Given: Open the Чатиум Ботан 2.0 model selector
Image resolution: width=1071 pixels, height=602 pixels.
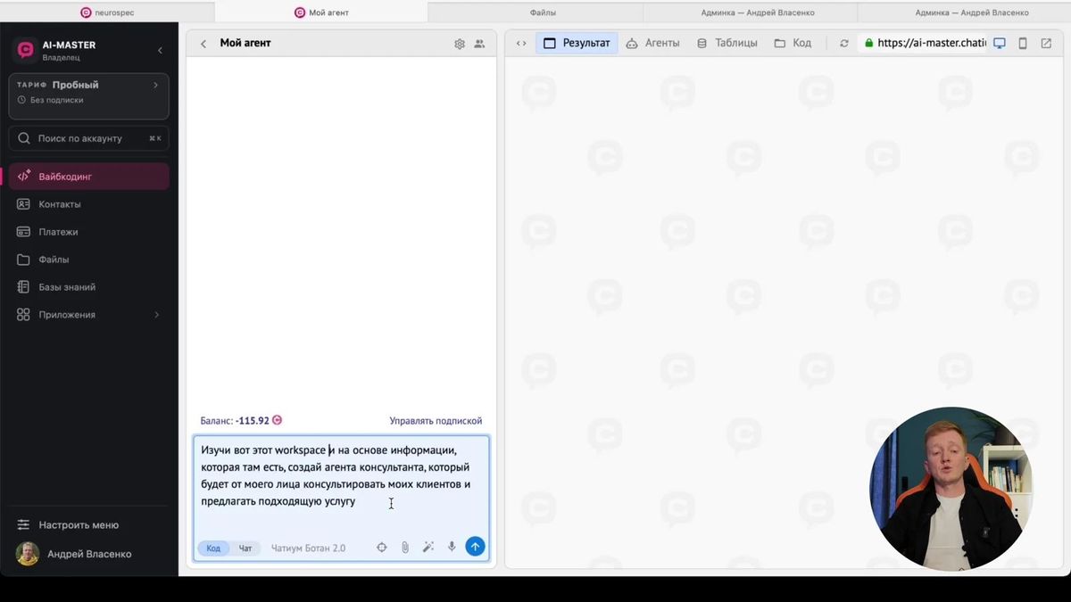Looking at the screenshot, I should coord(308,548).
